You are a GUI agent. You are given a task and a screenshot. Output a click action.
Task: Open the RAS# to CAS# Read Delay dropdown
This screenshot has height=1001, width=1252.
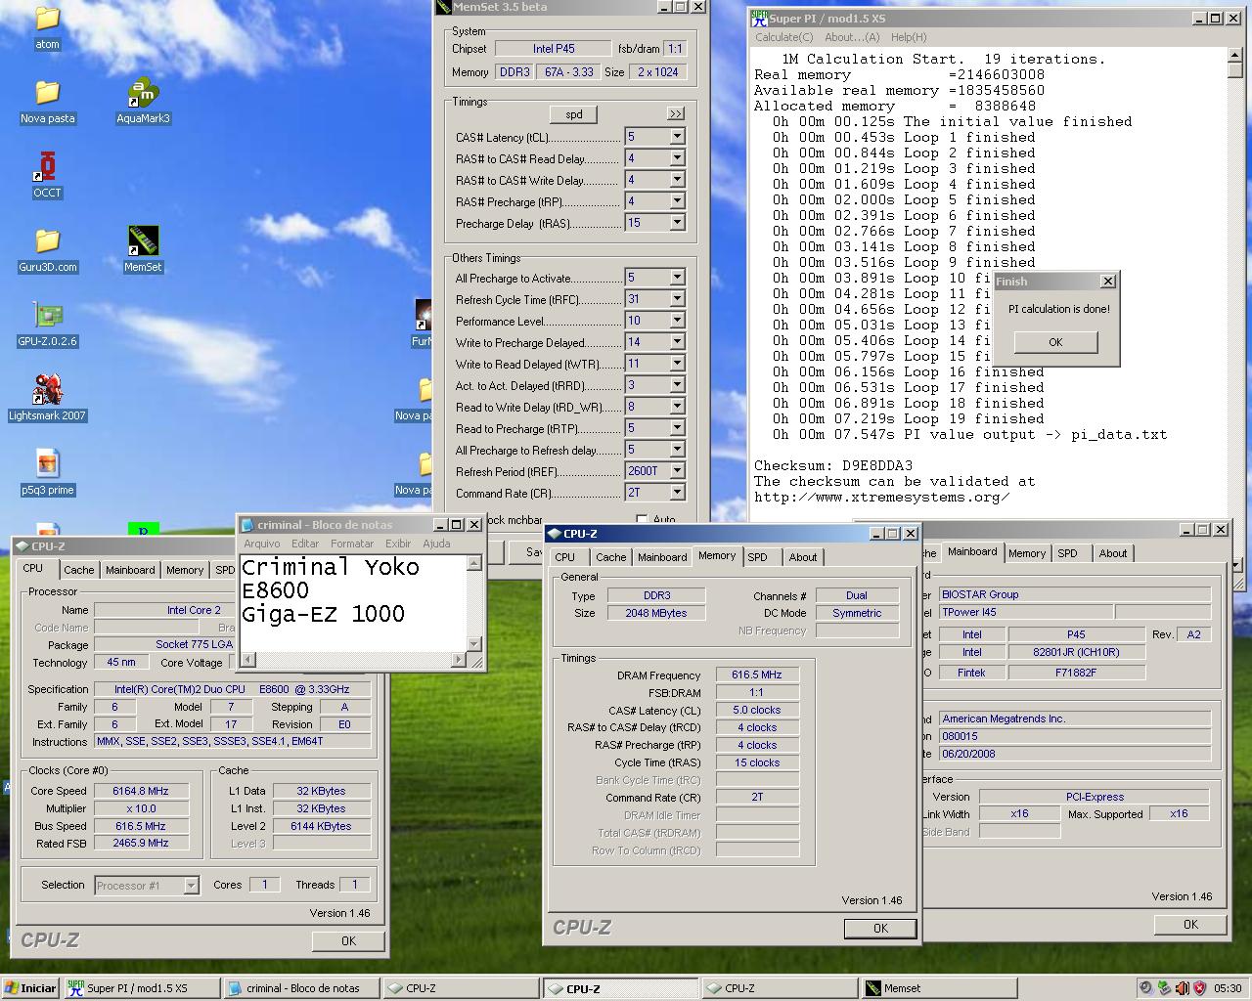[677, 158]
